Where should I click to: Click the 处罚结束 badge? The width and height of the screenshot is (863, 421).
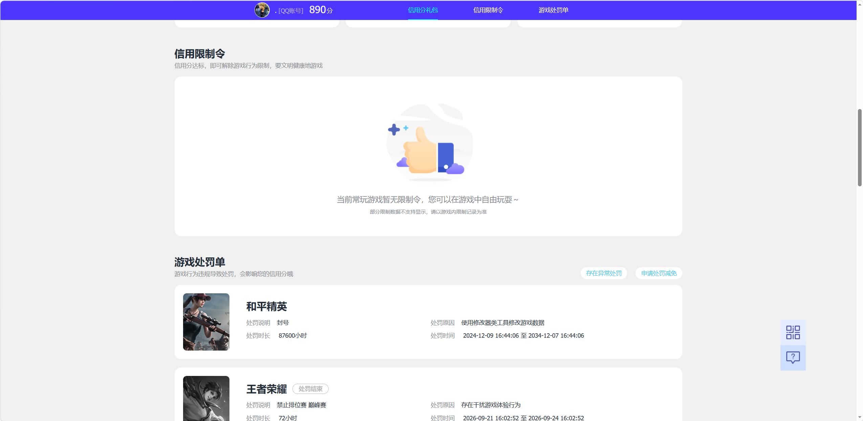(x=310, y=389)
